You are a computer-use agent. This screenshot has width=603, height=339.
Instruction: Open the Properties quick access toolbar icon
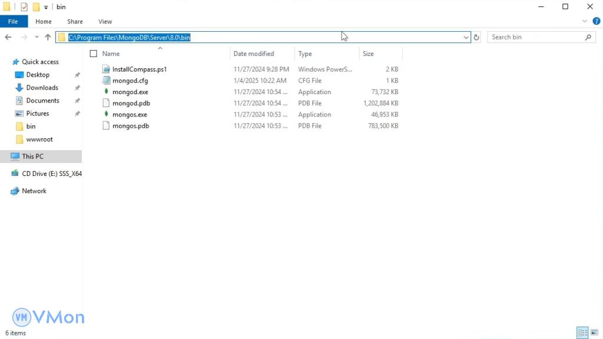tap(24, 7)
